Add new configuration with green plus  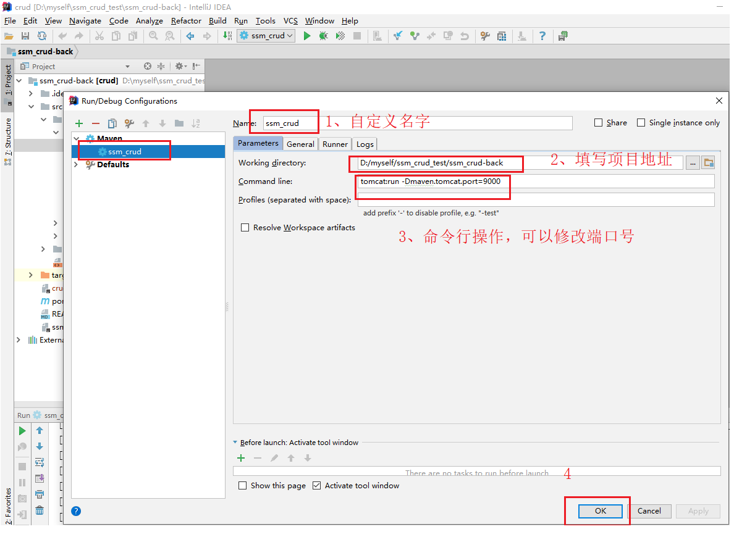[79, 123]
